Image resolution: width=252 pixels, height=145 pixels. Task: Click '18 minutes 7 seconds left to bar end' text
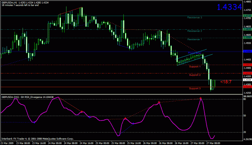click(x=20, y=5)
